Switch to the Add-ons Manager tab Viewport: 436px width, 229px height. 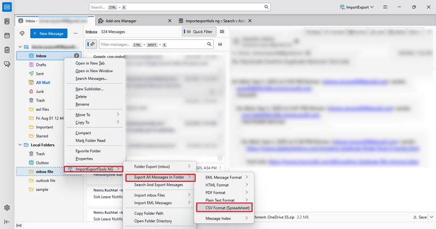point(135,21)
